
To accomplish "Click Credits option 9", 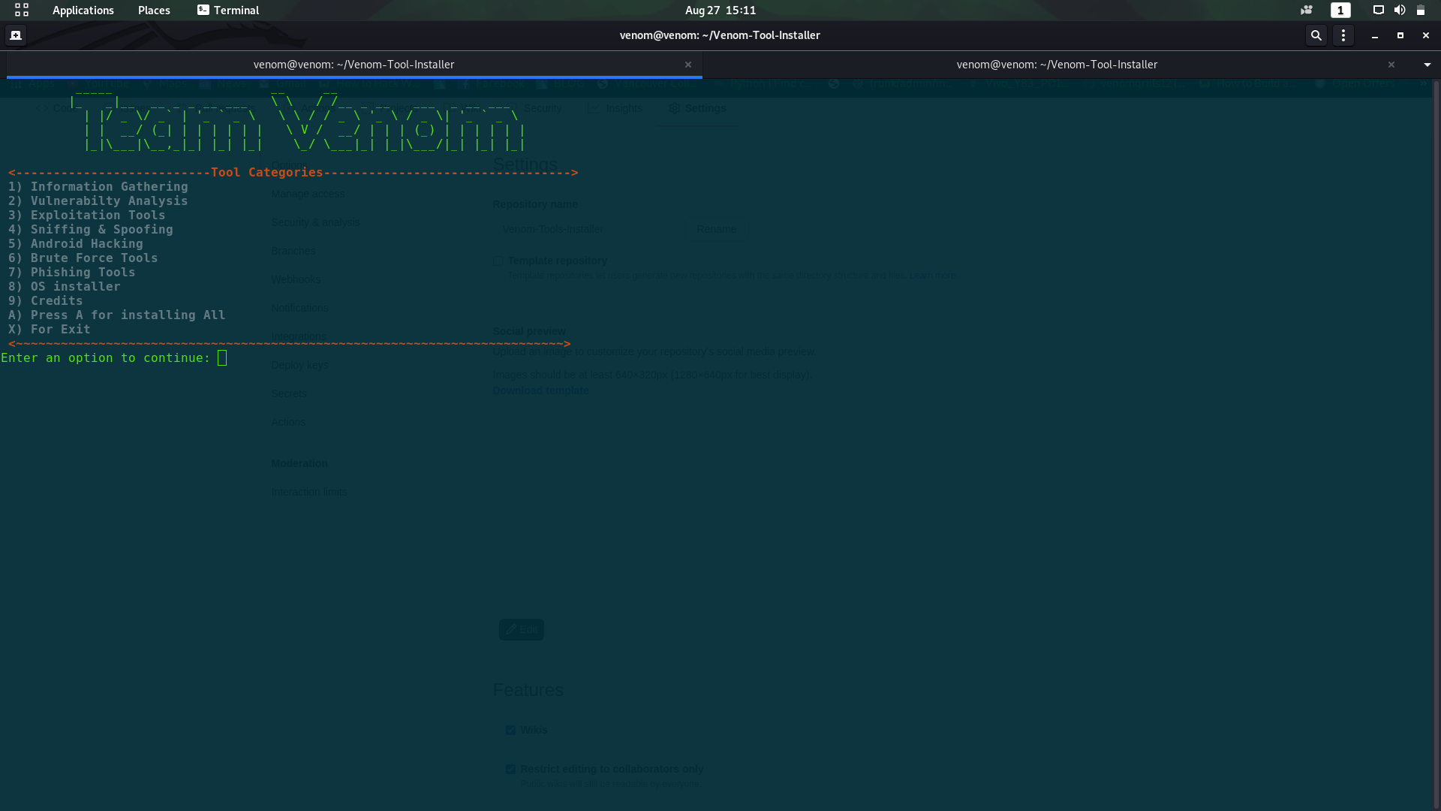I will click(x=56, y=300).
